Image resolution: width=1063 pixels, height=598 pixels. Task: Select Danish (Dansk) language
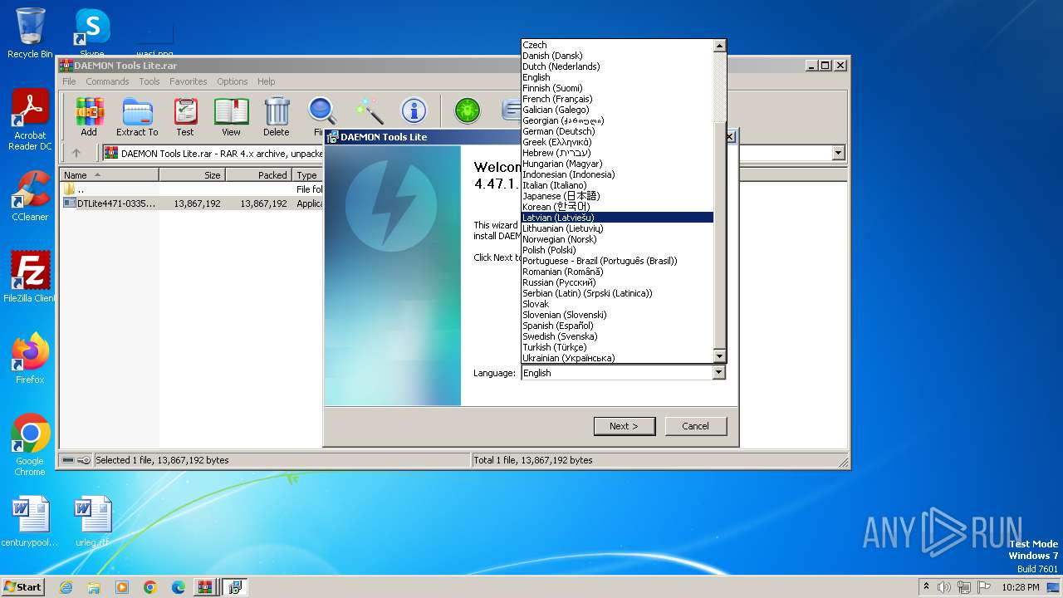click(x=617, y=56)
